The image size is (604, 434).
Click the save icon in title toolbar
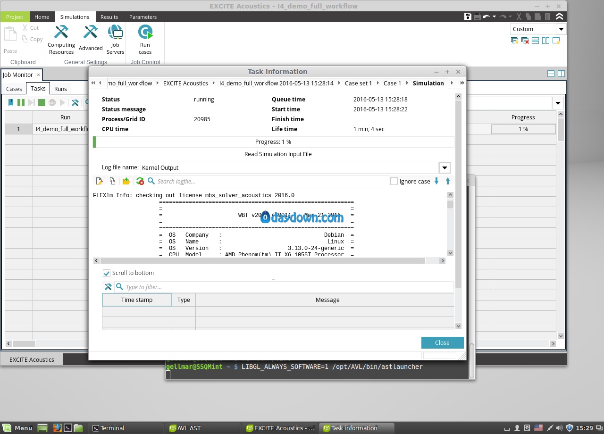468,17
